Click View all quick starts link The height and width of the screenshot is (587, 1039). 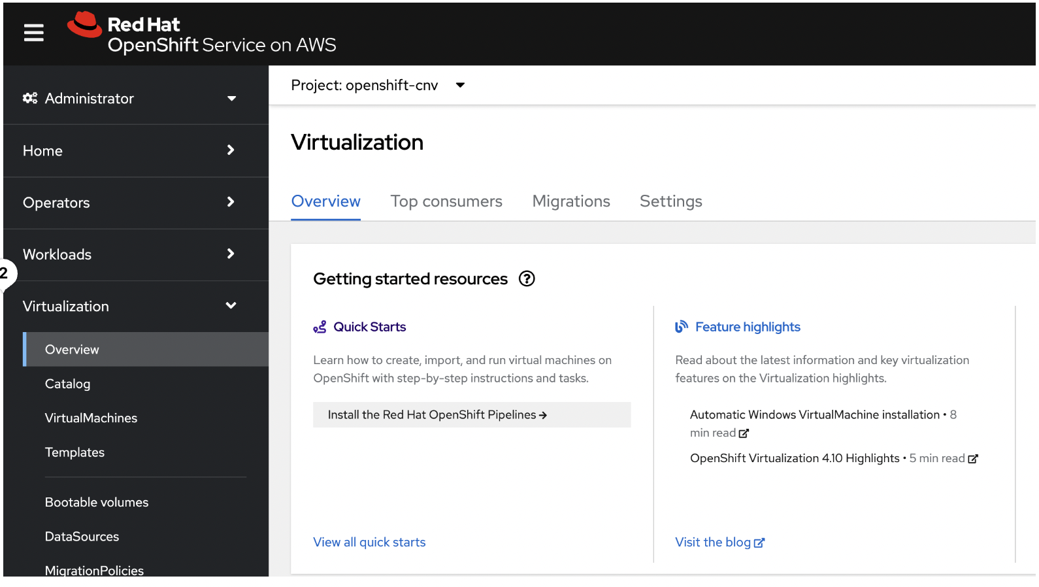coord(369,543)
